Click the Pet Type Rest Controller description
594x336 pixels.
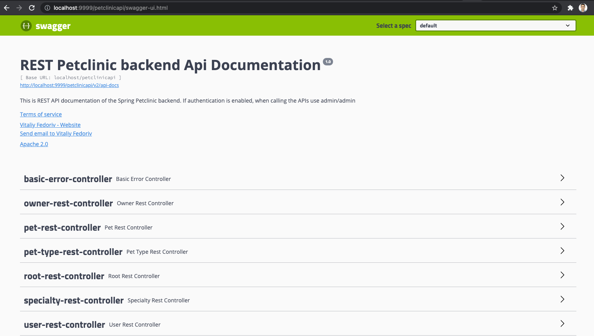157,252
